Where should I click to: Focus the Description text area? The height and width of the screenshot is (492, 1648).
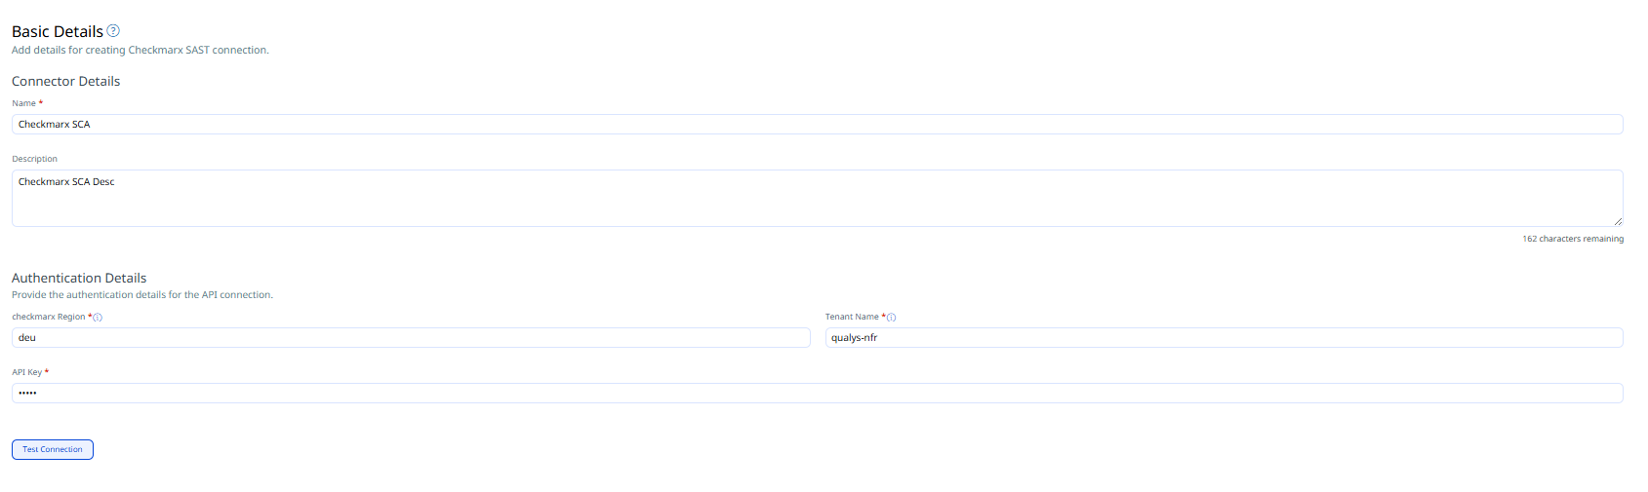pyautogui.click(x=817, y=199)
